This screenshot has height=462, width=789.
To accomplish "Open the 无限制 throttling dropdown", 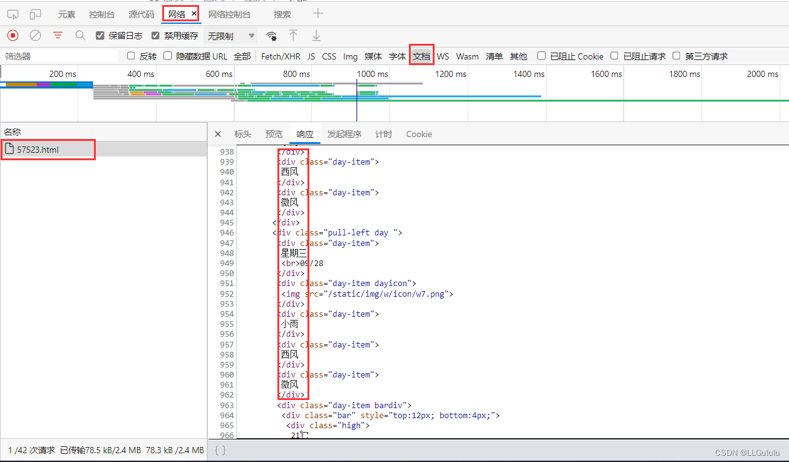I will click(x=231, y=36).
